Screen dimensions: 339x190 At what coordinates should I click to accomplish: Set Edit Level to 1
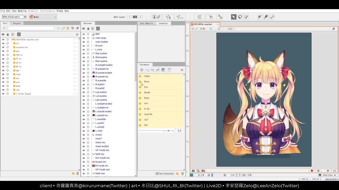[130, 17]
